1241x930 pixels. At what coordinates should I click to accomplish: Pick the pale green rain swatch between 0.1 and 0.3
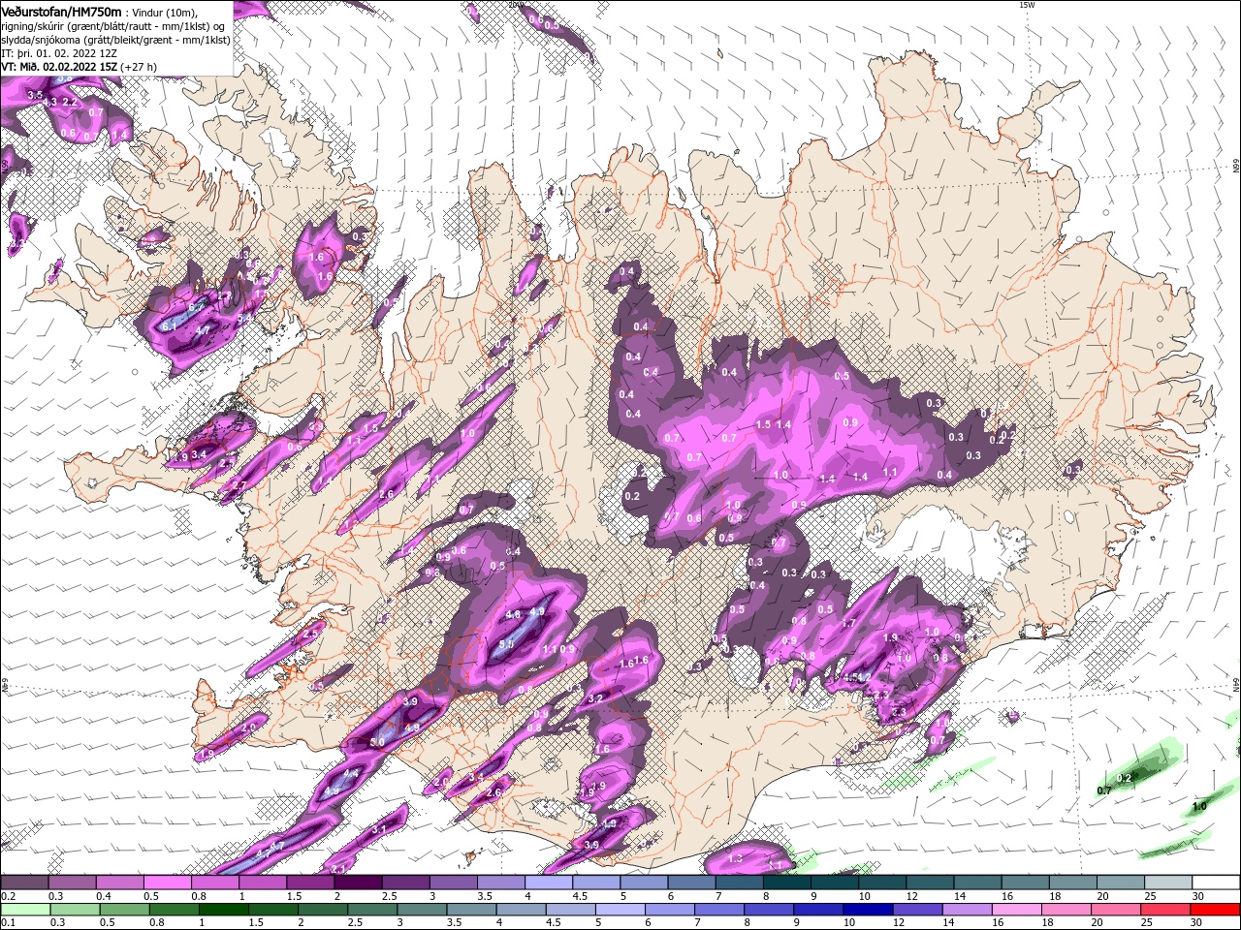25,910
